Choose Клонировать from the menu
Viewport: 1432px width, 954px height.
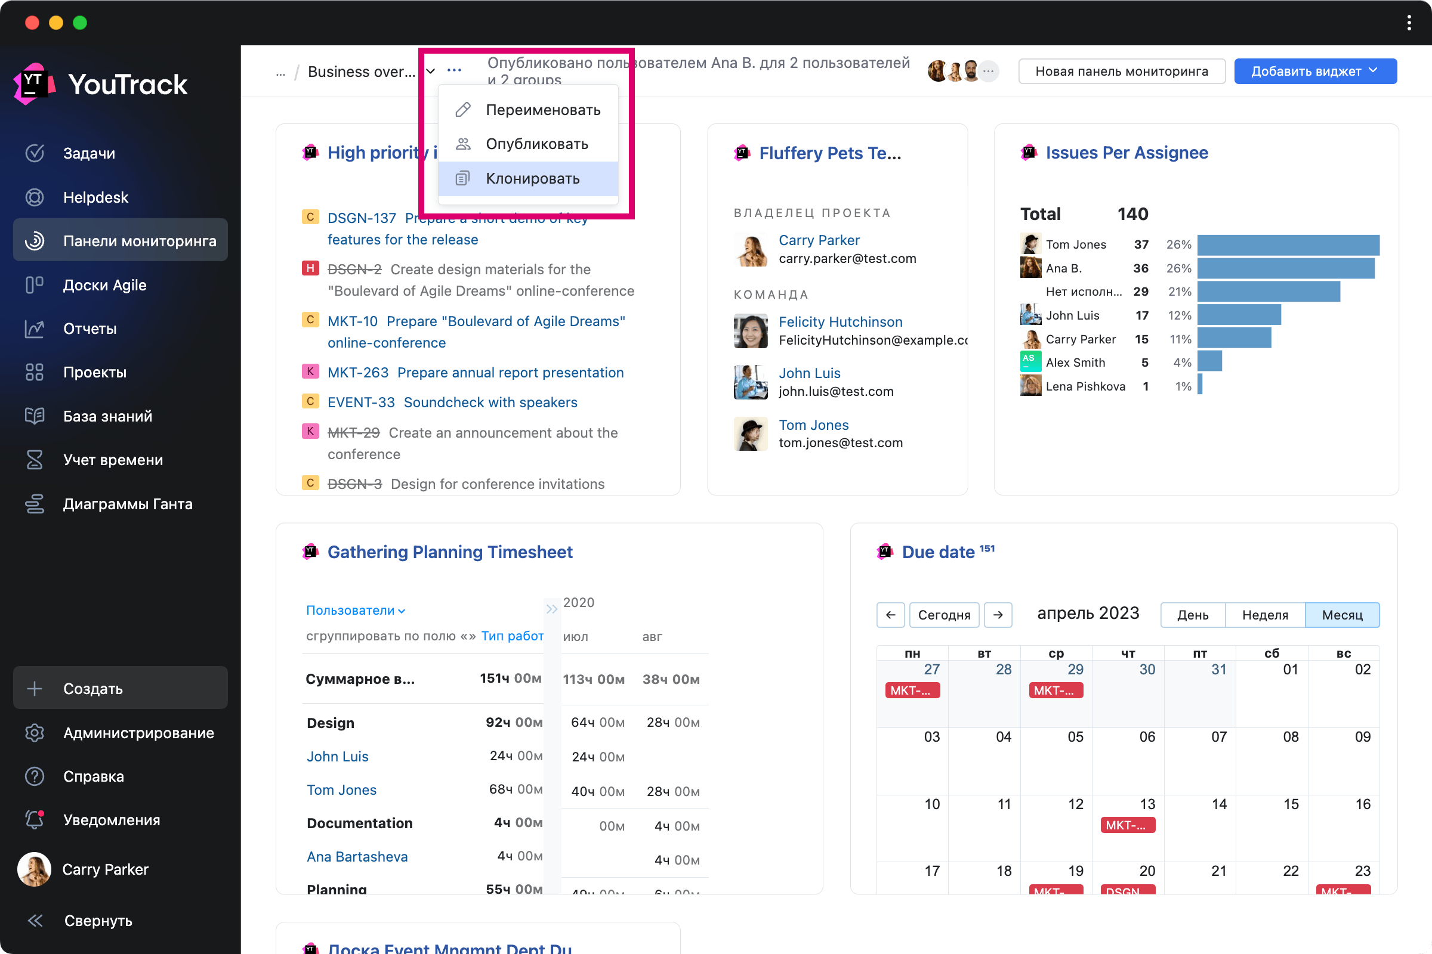(x=532, y=178)
